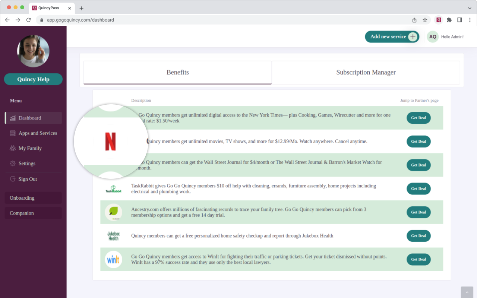Choose Sign Out in the sidebar

coord(33,179)
